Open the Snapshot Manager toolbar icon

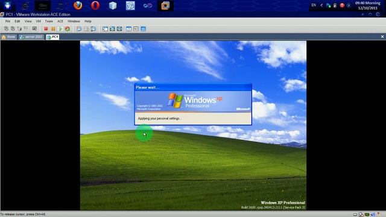pos(93,29)
